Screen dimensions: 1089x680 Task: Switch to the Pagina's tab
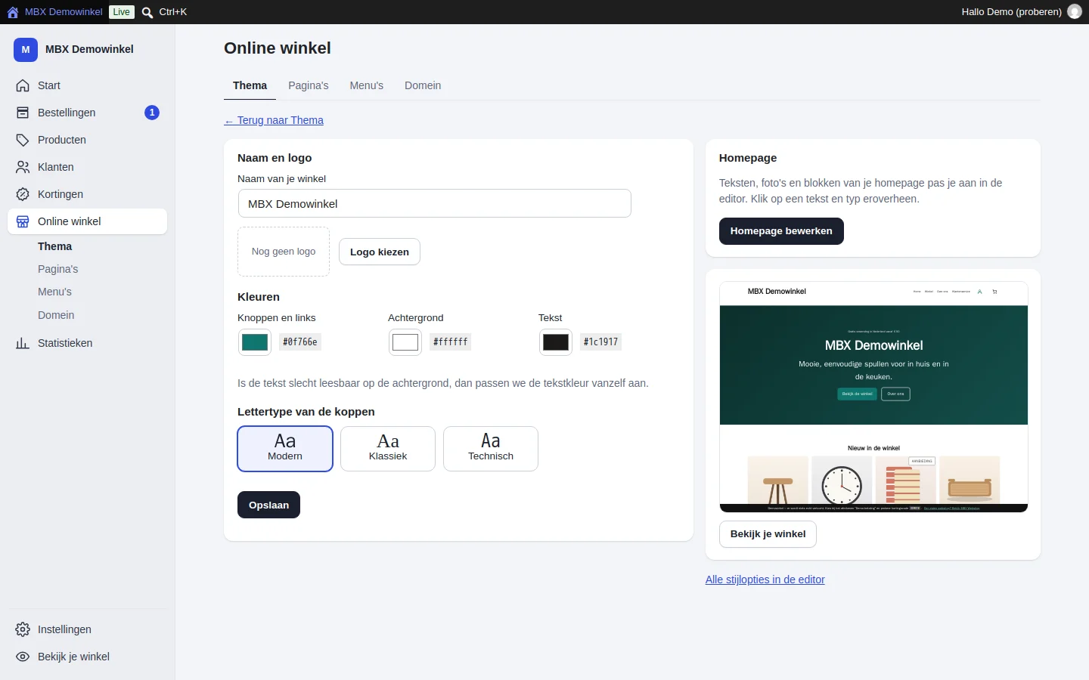pyautogui.click(x=309, y=85)
